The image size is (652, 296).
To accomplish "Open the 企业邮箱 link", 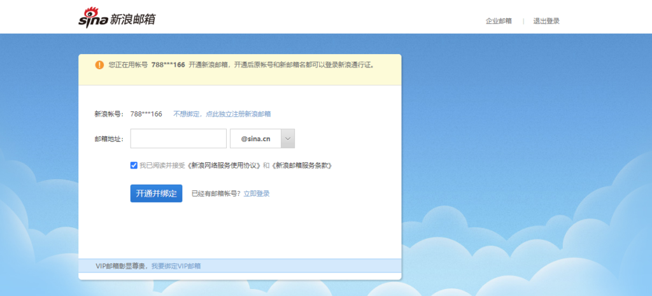I will click(499, 21).
